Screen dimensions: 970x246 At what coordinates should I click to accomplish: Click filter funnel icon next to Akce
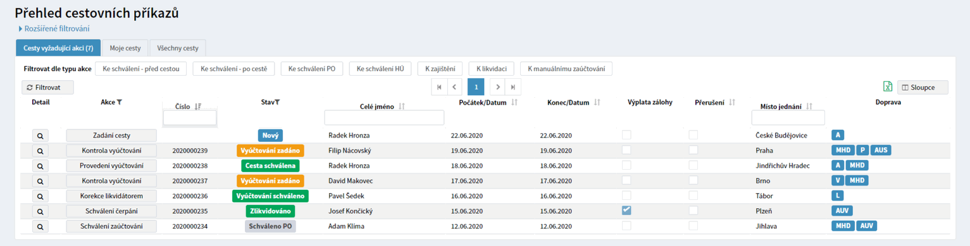[120, 102]
